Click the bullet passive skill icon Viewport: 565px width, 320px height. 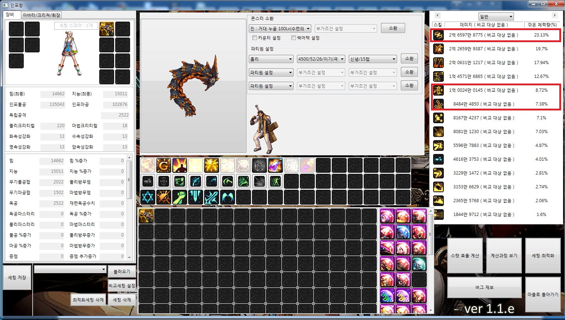point(148,181)
